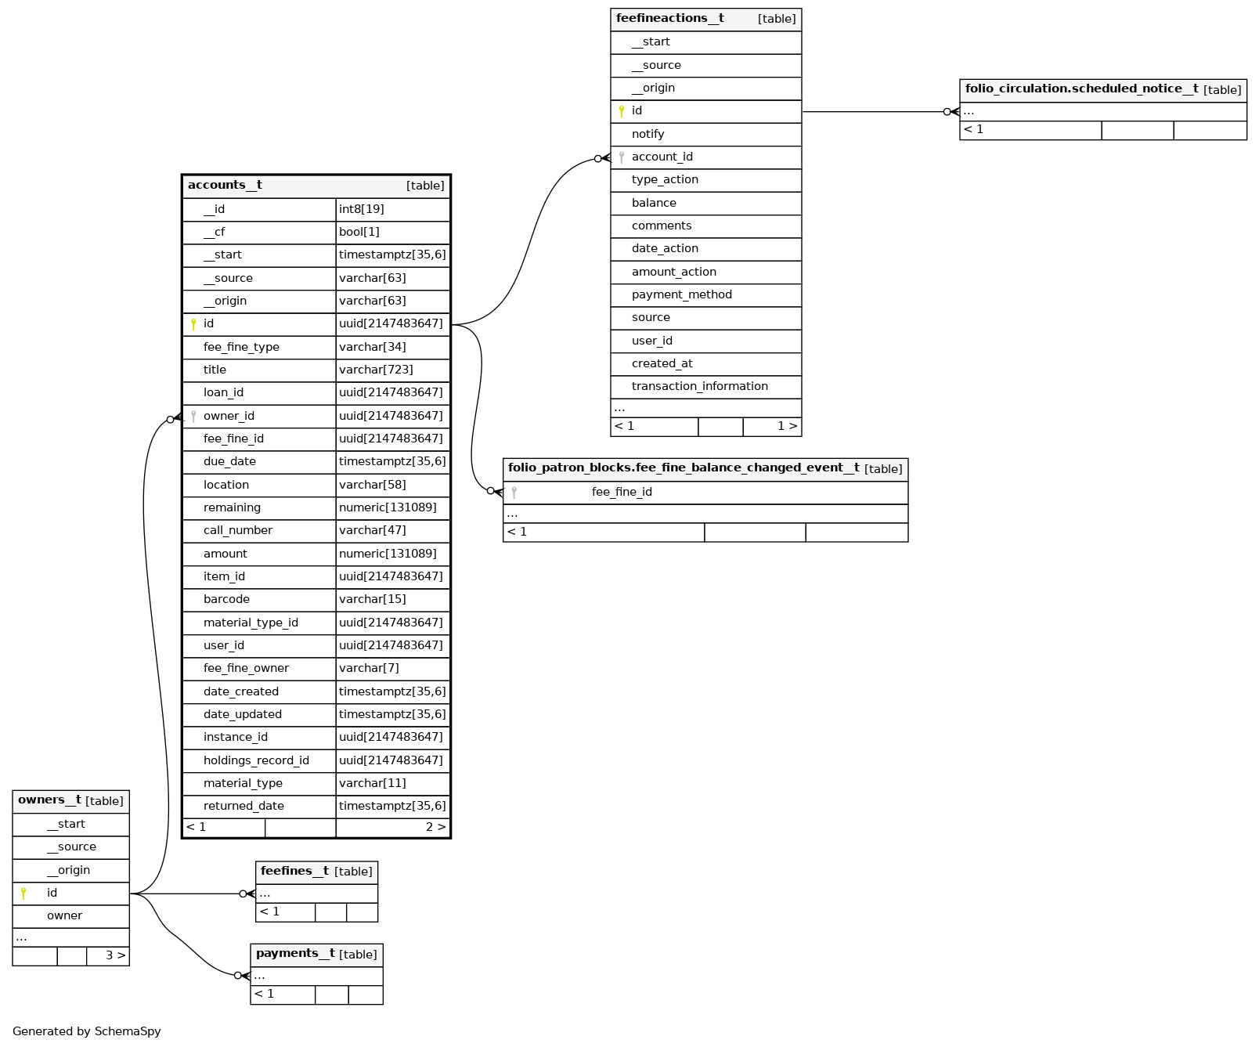Click the holdings_record_id column row

256,760
